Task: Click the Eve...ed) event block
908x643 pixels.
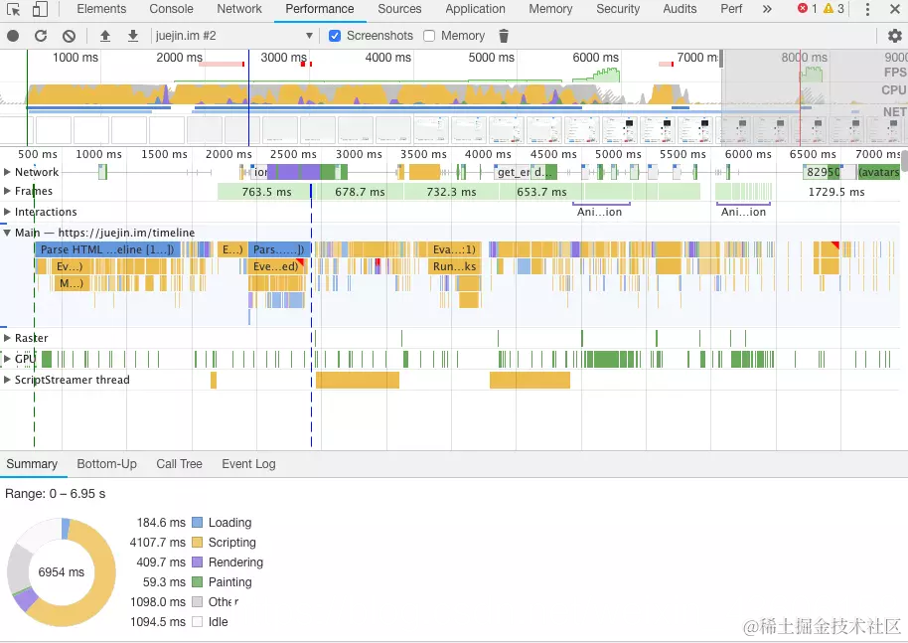Action: pyautogui.click(x=276, y=266)
